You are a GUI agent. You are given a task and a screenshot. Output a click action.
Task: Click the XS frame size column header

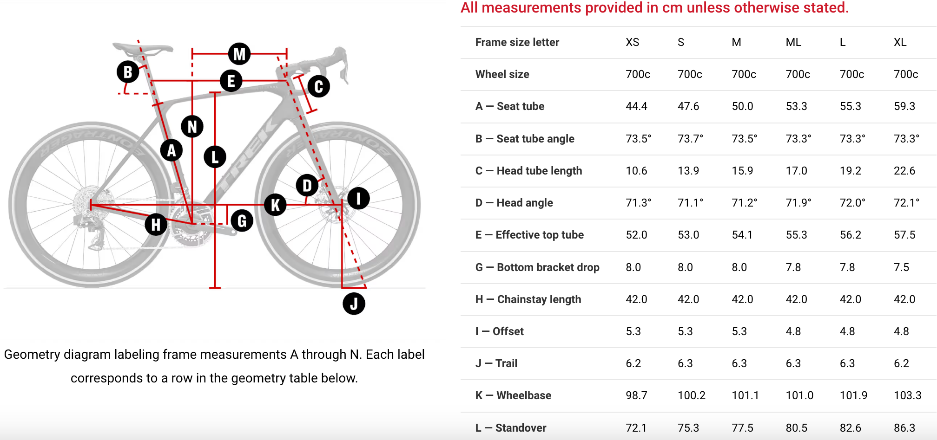632,42
